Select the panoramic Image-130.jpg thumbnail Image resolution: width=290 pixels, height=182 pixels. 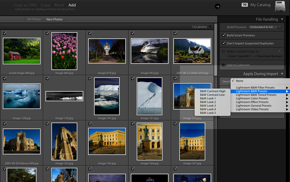point(64,96)
